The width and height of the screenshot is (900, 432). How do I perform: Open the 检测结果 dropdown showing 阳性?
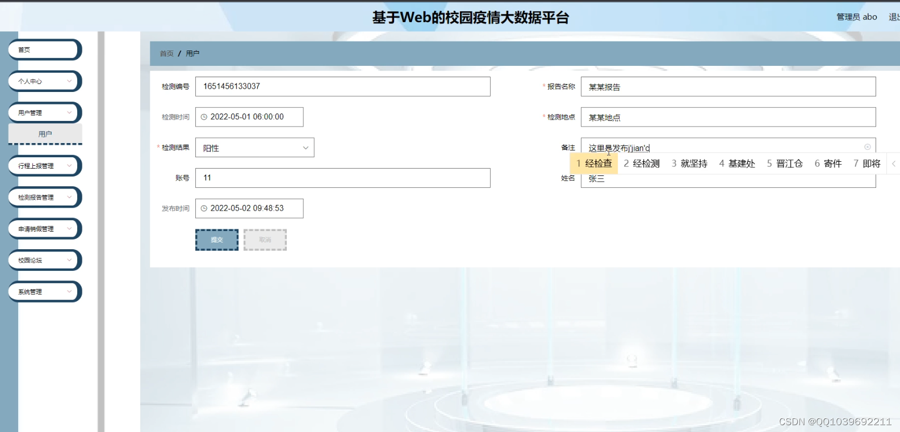point(254,148)
